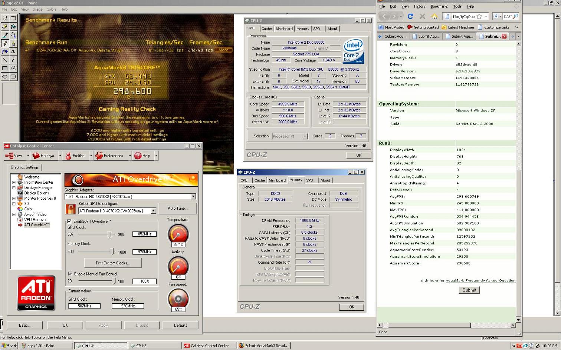Open the Cache tab in upper CPU-Z window

[x=267, y=29]
